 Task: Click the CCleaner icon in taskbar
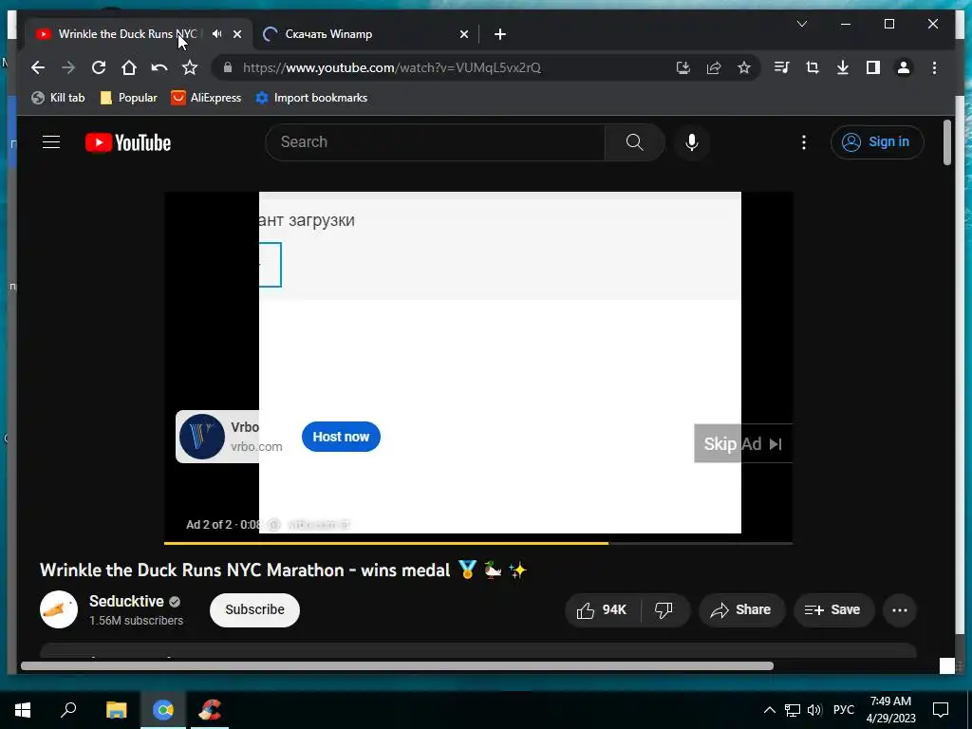click(x=210, y=710)
